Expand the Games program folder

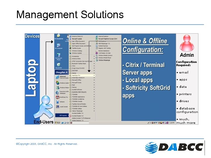(82, 73)
